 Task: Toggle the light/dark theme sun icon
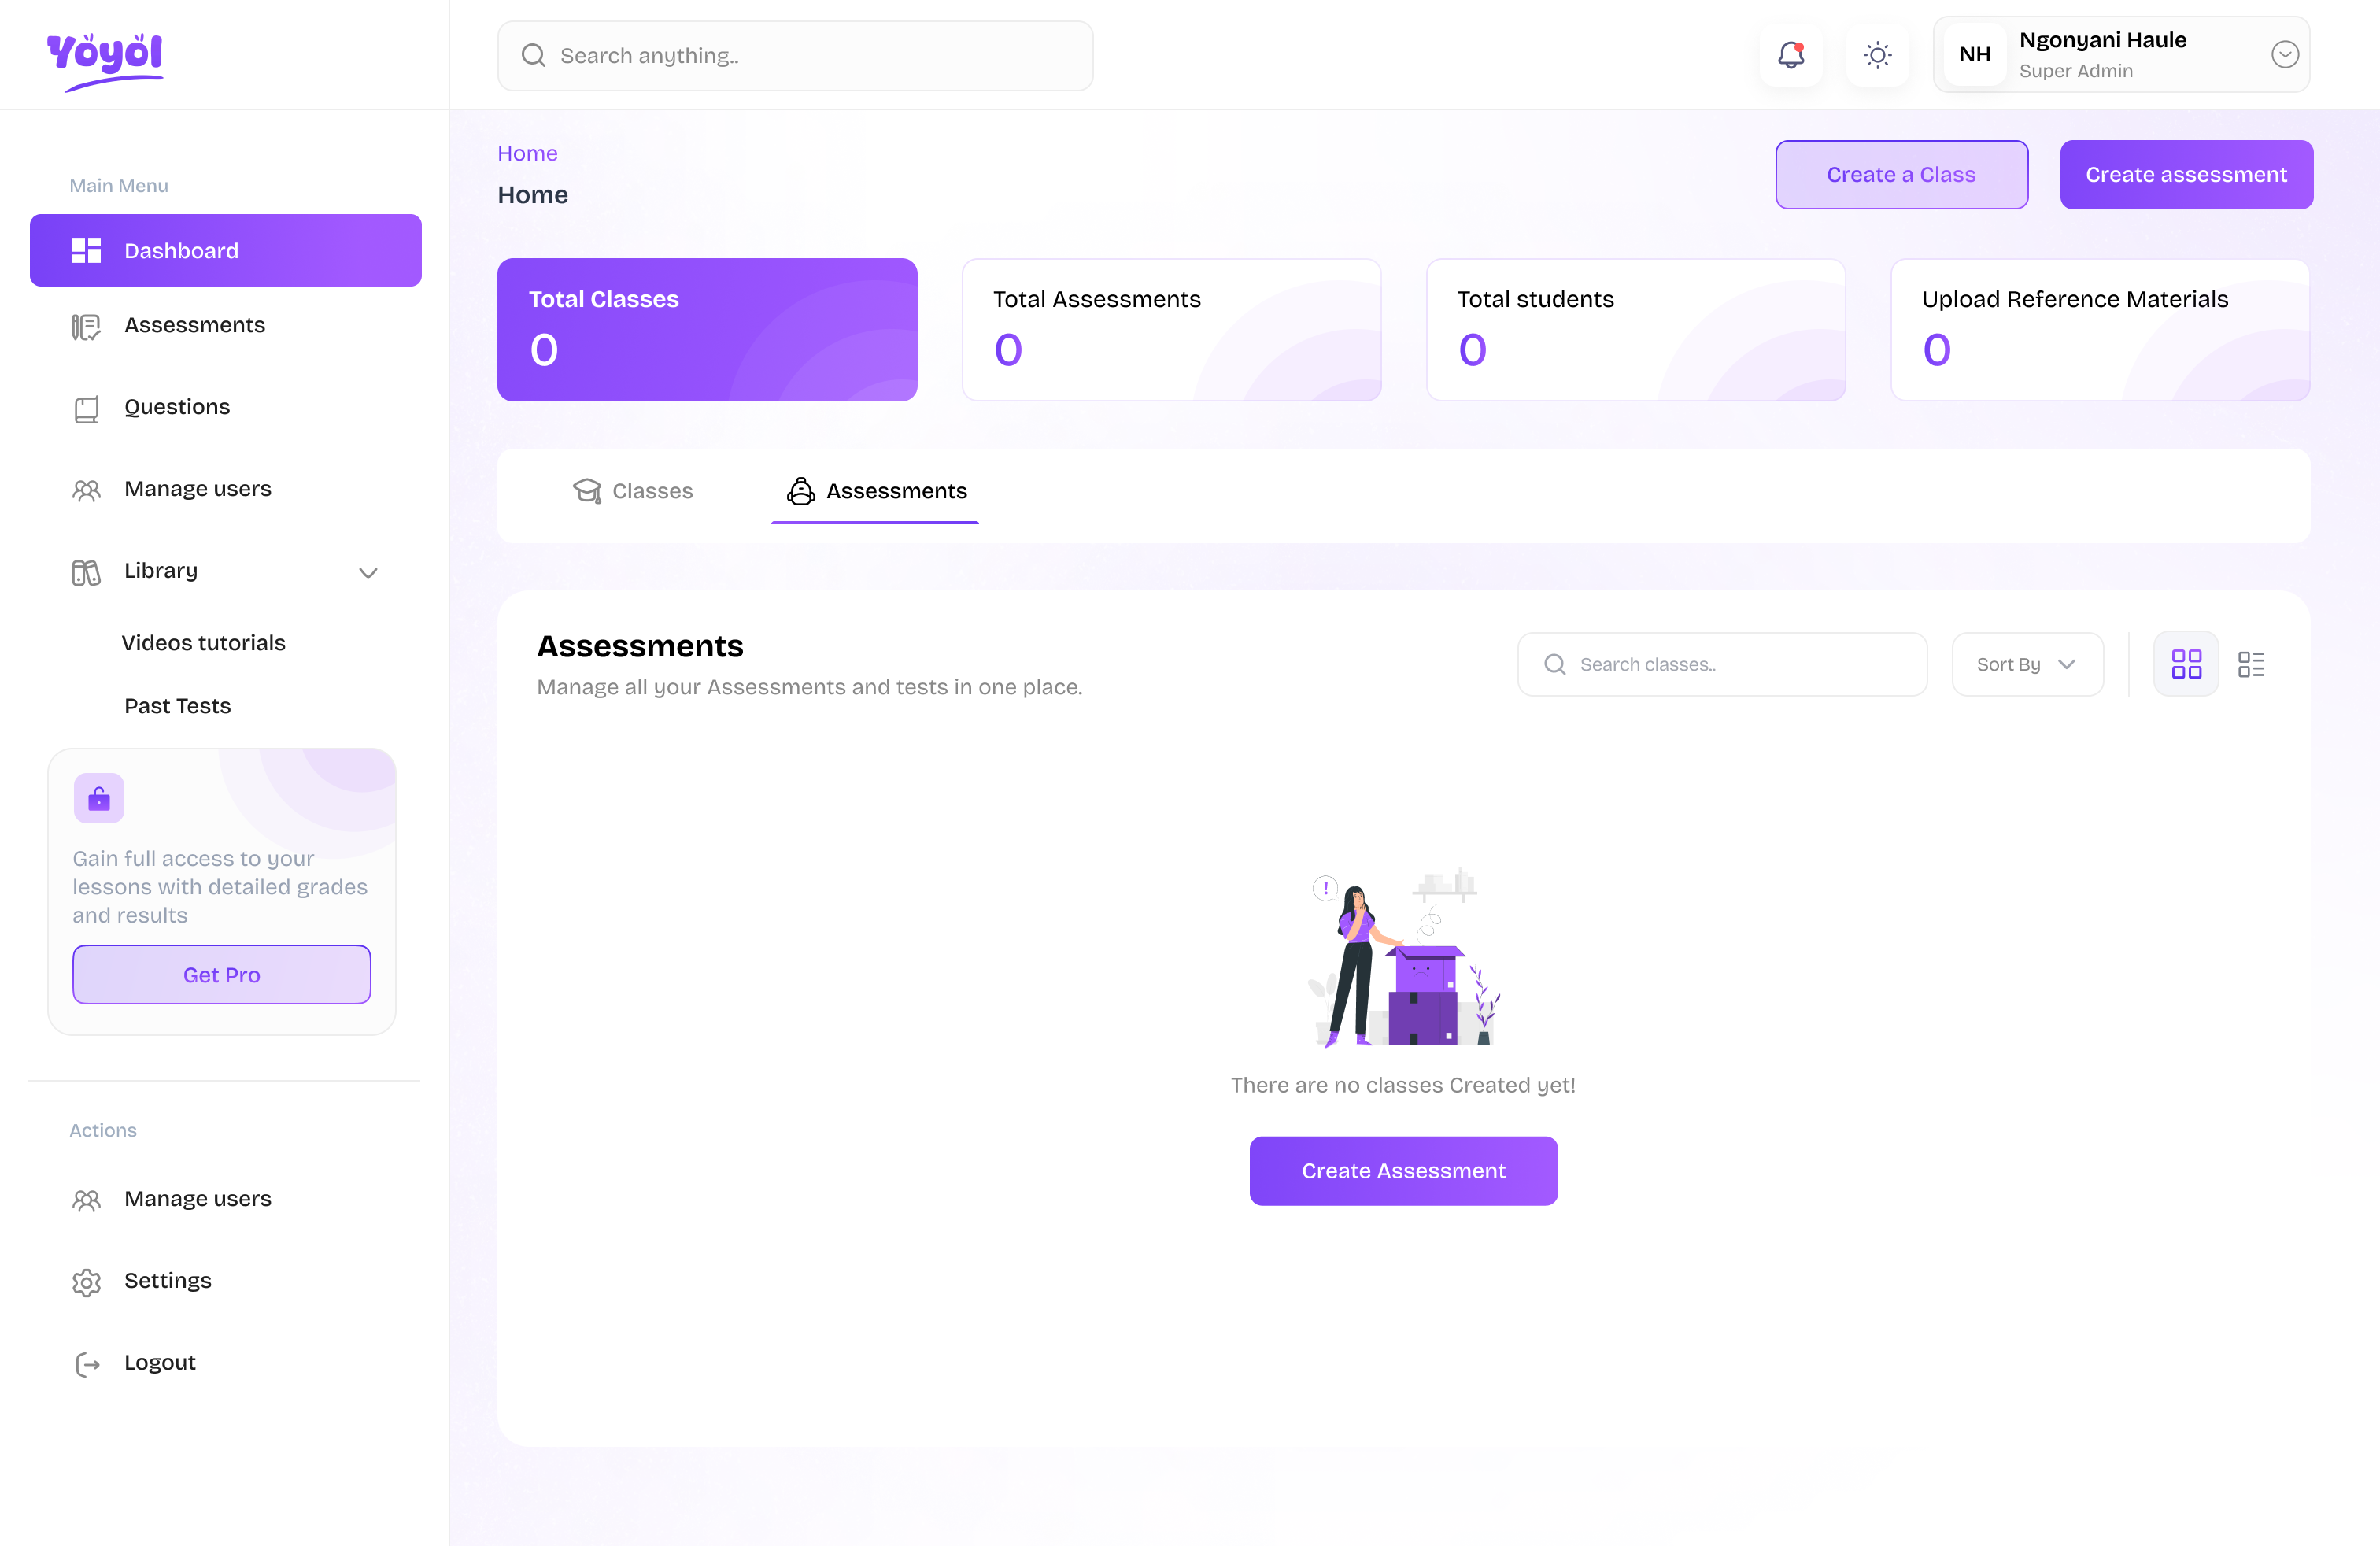[1877, 55]
